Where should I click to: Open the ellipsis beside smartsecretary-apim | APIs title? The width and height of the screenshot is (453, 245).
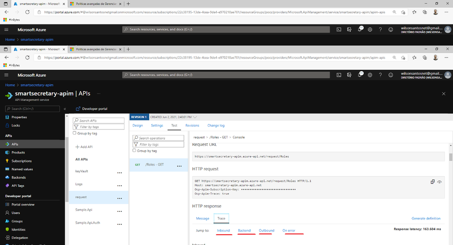click(x=98, y=93)
